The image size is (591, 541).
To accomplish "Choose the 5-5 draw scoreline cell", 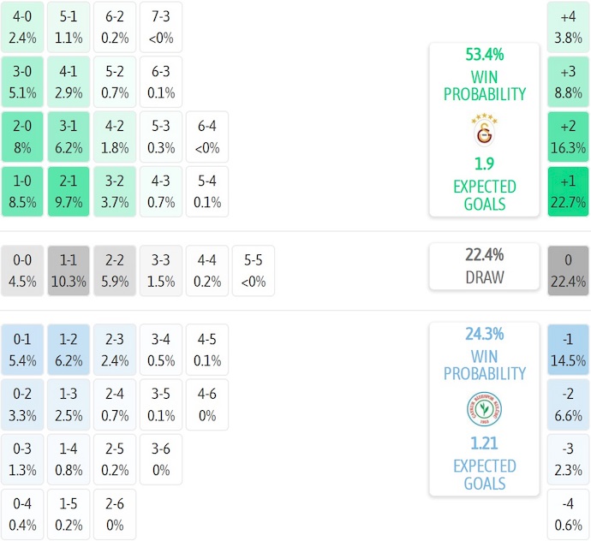I will click(x=254, y=270).
